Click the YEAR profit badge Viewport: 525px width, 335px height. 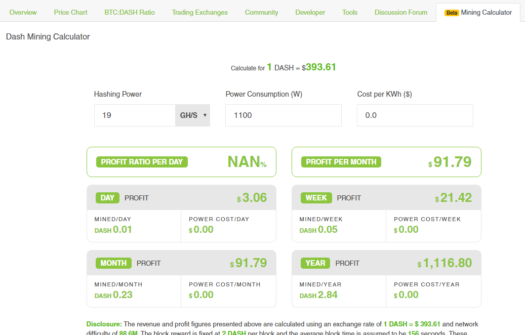tap(315, 263)
